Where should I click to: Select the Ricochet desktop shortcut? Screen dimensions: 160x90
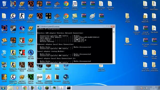(4, 29)
